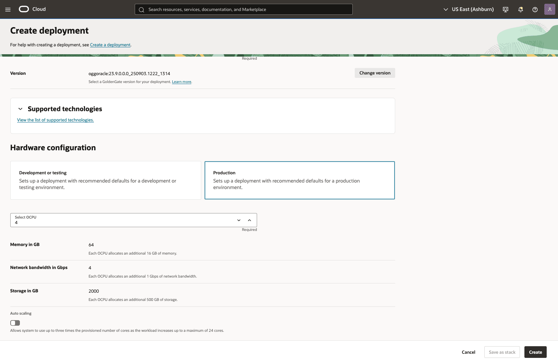Collapse the Supported technologies section chevron

(20, 109)
